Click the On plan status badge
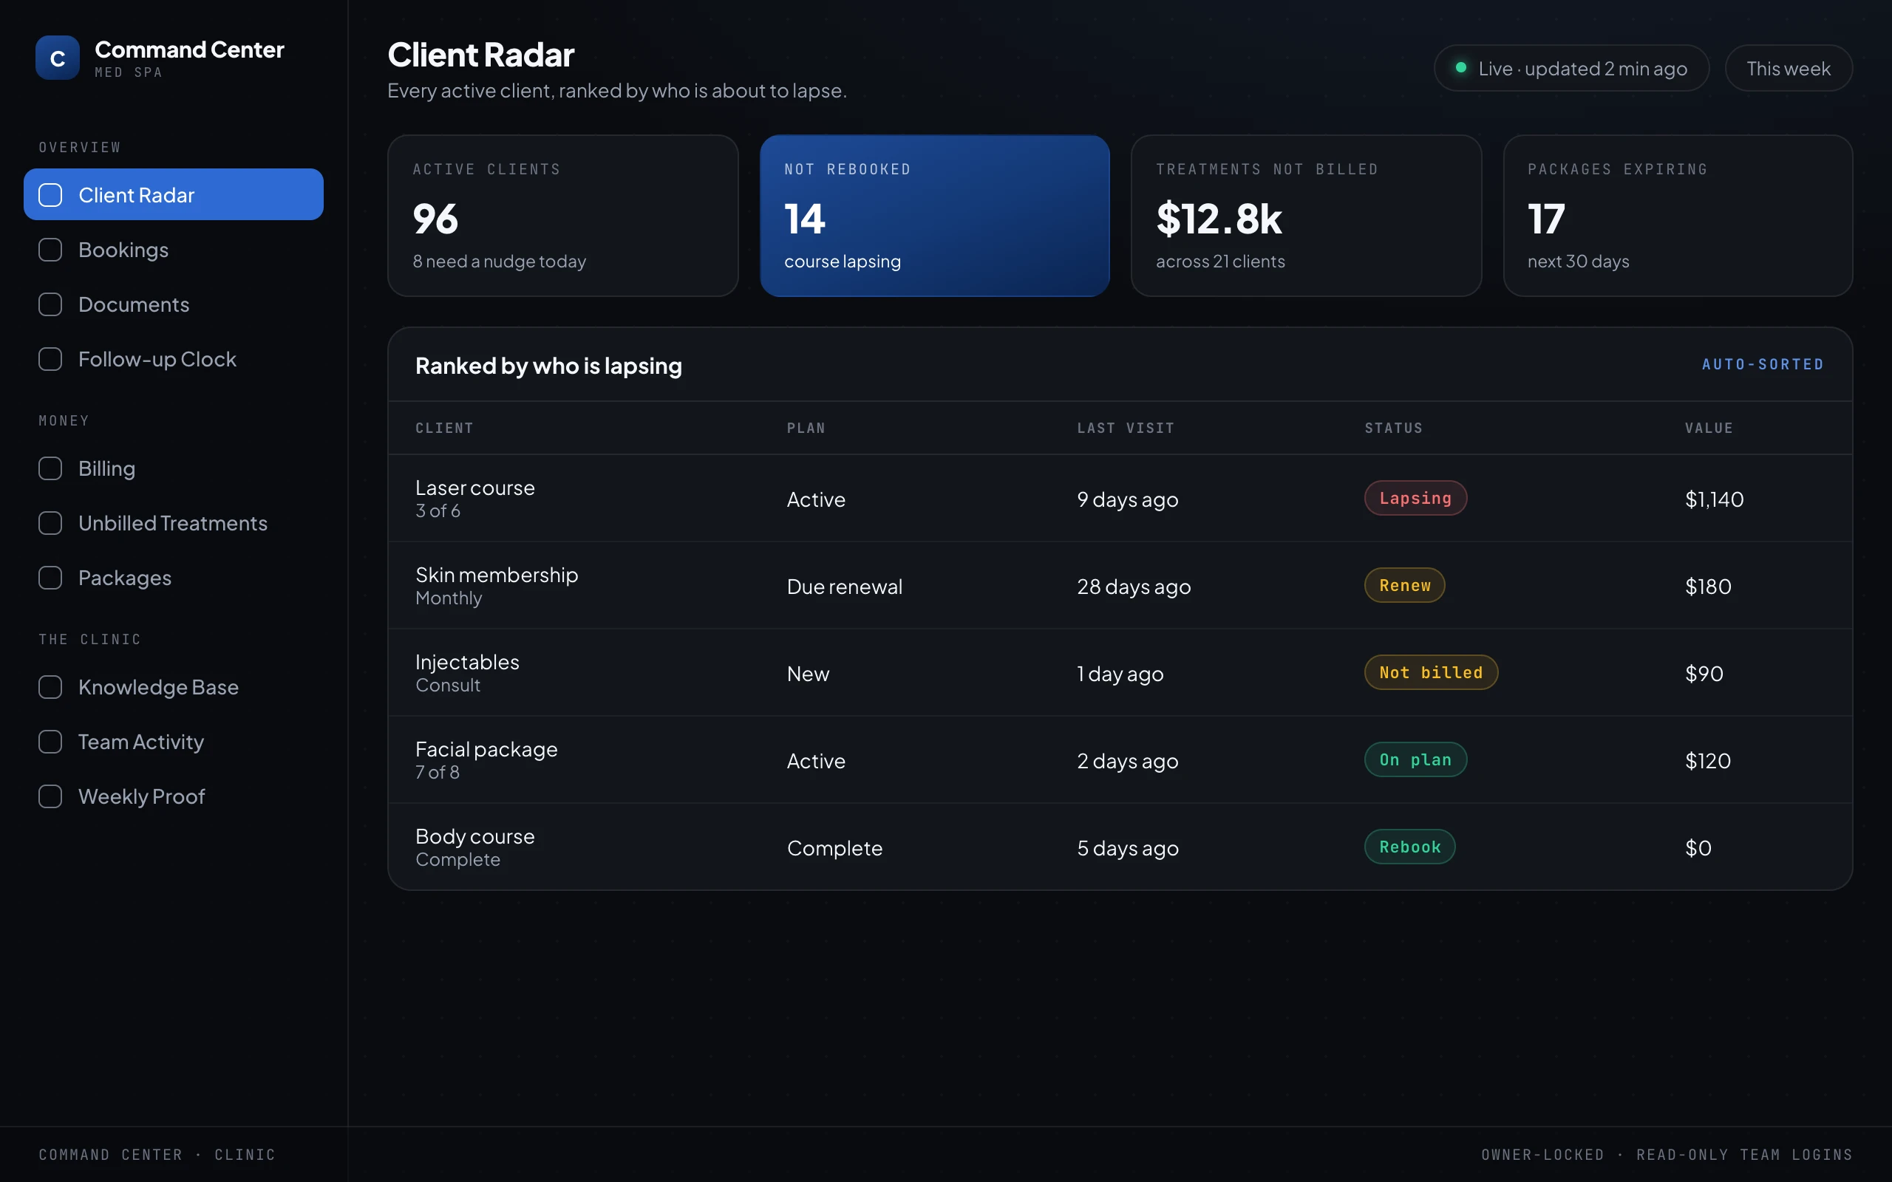This screenshot has height=1182, width=1892. (x=1415, y=760)
